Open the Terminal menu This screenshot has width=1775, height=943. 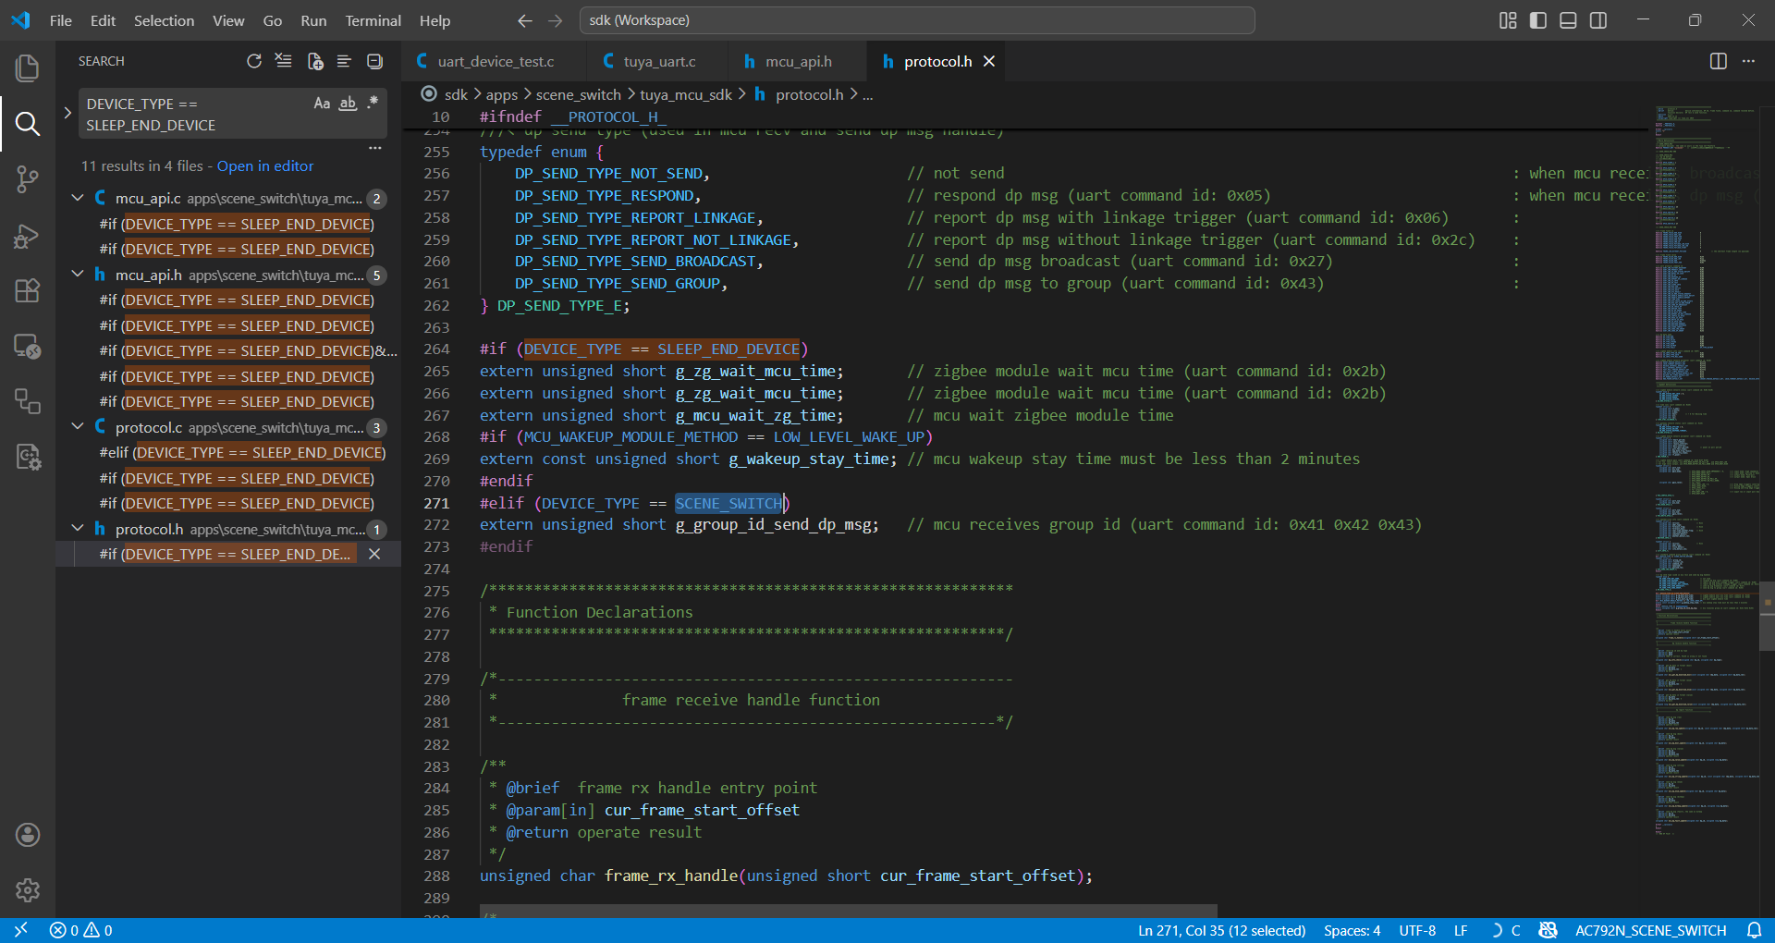(373, 20)
